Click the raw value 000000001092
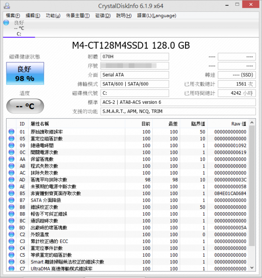262x278 pixels. coord(230,146)
